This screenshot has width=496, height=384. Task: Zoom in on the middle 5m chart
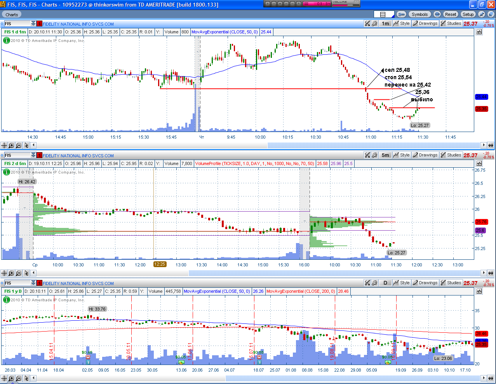point(12,273)
